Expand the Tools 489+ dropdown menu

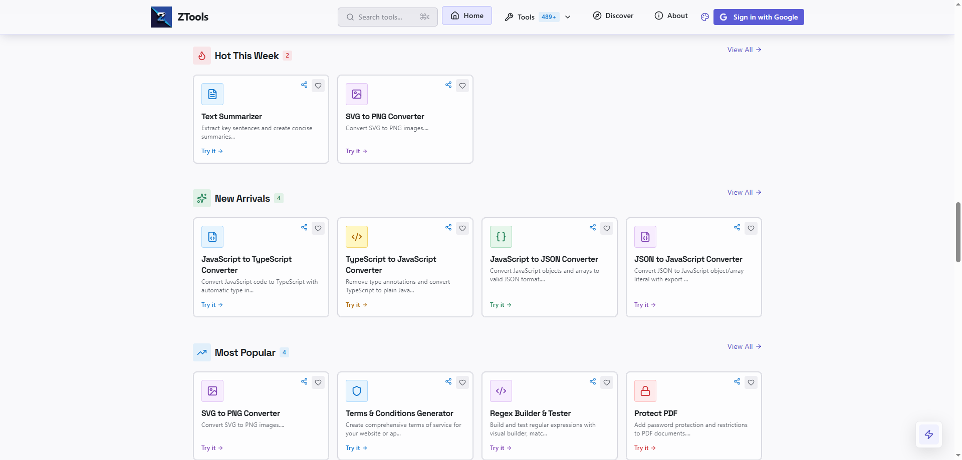click(538, 17)
